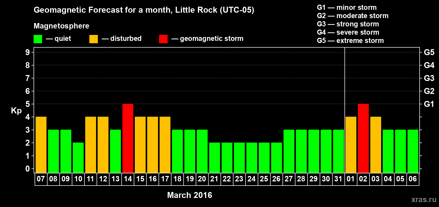This screenshot has width=439, height=207.
Task: Click the G1 label on right axis
Action: pyautogui.click(x=429, y=104)
